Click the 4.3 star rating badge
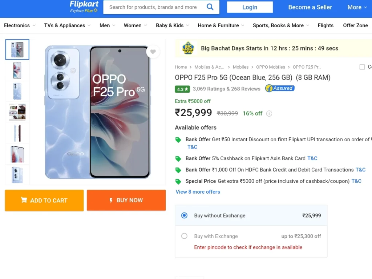Screen dimensions: 372x279 [182, 89]
